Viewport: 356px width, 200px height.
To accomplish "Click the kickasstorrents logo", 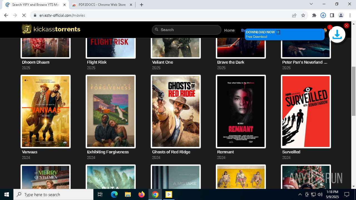I will pyautogui.click(x=51, y=29).
